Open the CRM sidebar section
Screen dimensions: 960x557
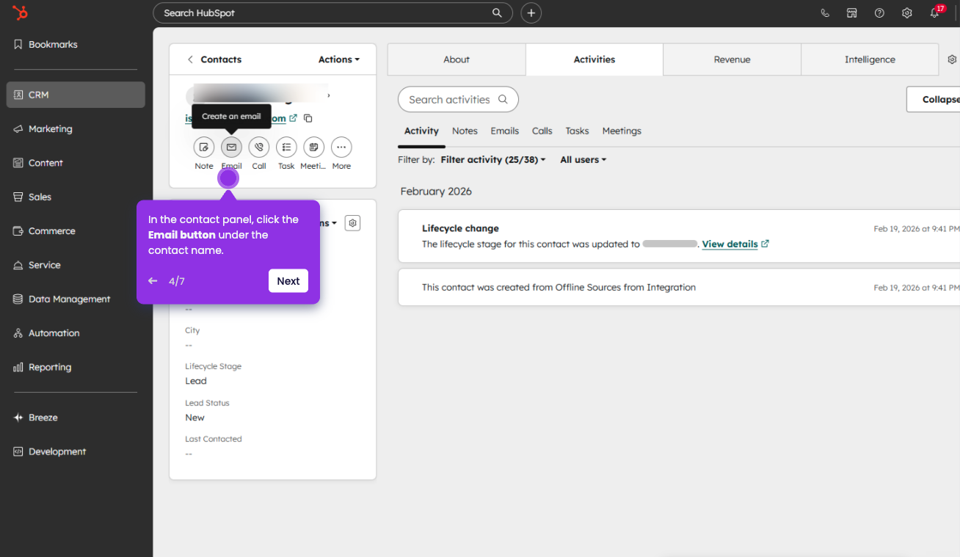(76, 95)
